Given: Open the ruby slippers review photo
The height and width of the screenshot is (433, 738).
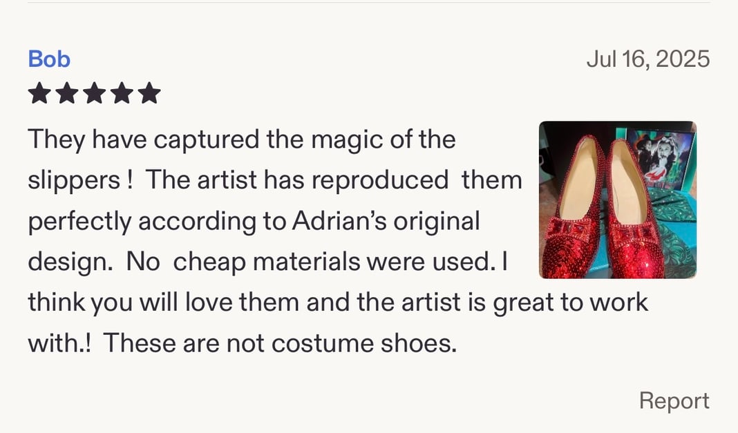Looking at the screenshot, I should click(x=617, y=200).
